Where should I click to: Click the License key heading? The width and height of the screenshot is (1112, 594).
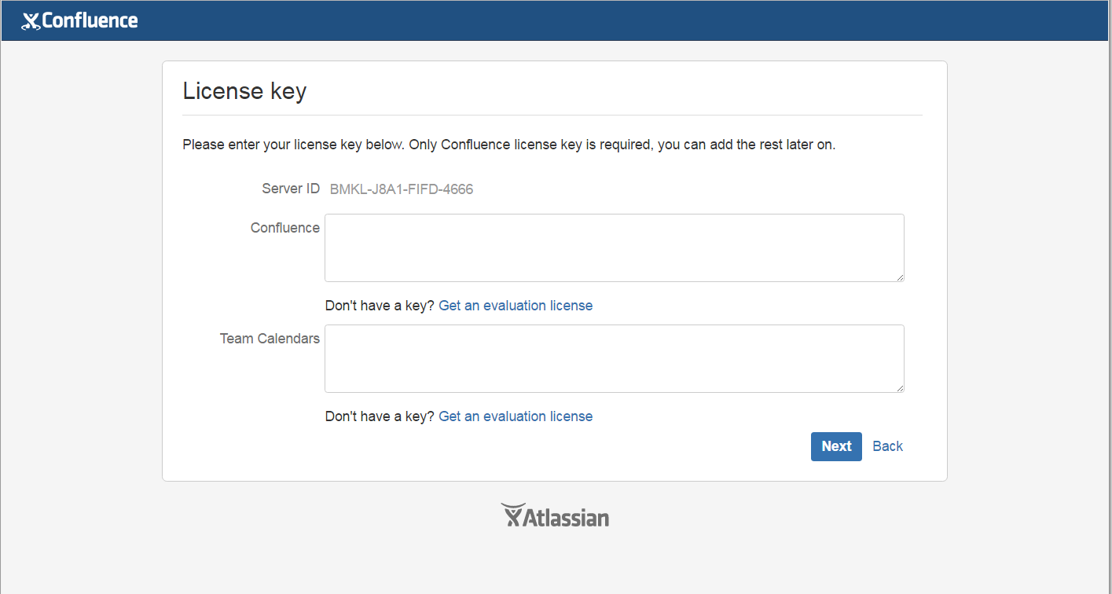pos(244,91)
